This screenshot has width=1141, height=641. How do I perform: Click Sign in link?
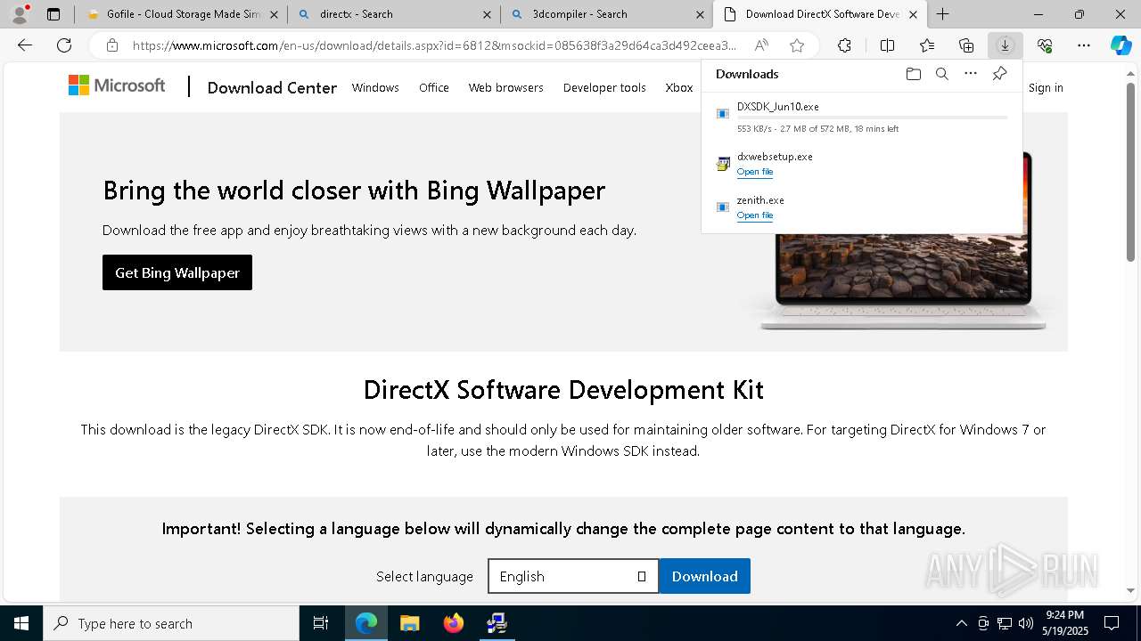(x=1046, y=87)
